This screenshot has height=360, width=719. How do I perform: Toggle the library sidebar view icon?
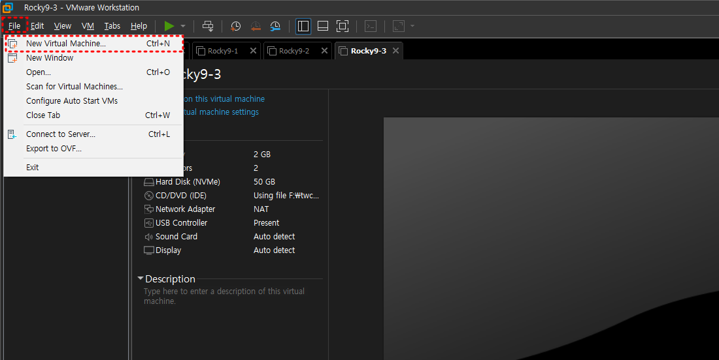click(x=303, y=26)
